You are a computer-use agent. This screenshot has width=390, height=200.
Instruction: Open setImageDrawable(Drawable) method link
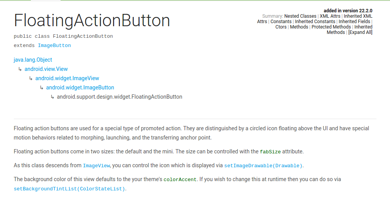tap(263, 166)
